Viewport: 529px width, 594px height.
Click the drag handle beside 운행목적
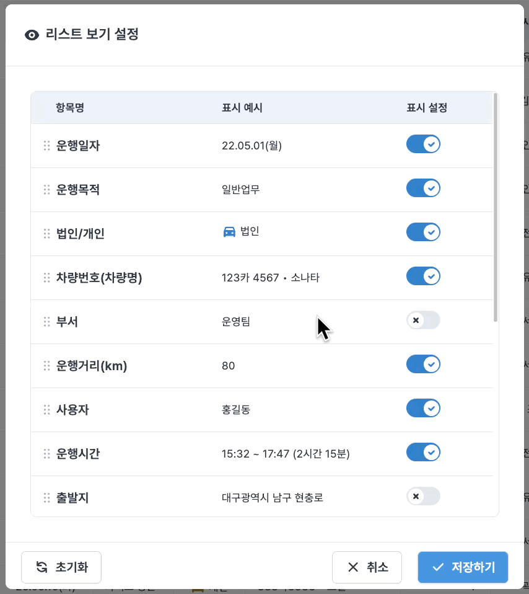tap(46, 190)
